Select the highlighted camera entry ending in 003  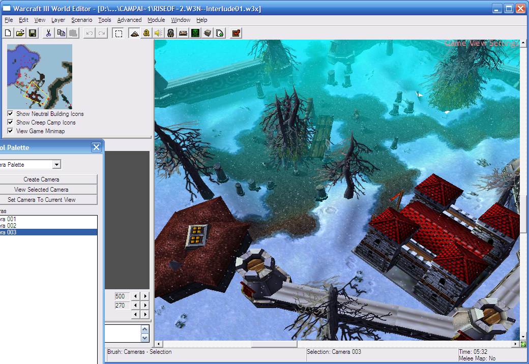point(49,232)
